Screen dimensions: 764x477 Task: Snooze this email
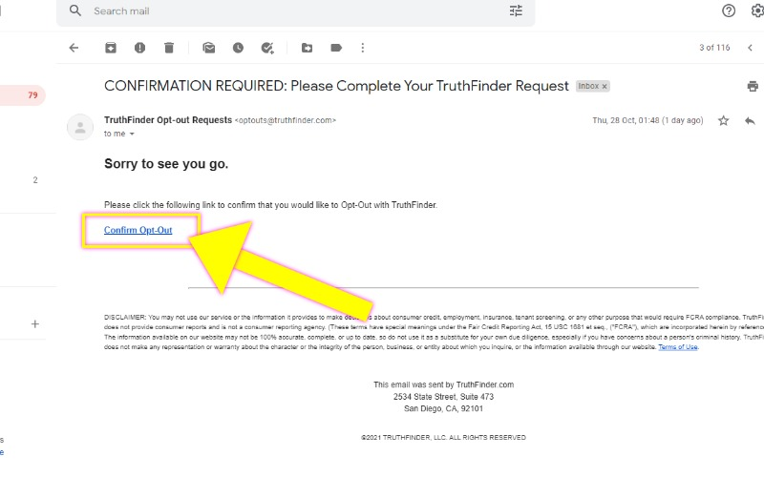[238, 48]
